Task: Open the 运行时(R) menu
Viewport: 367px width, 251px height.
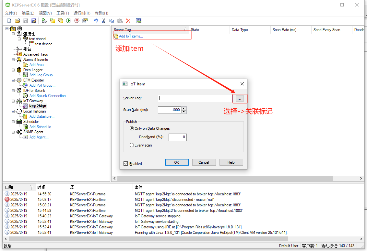Action: (x=82, y=13)
